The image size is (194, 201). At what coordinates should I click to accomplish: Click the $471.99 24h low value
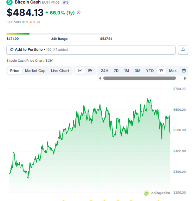(13, 39)
